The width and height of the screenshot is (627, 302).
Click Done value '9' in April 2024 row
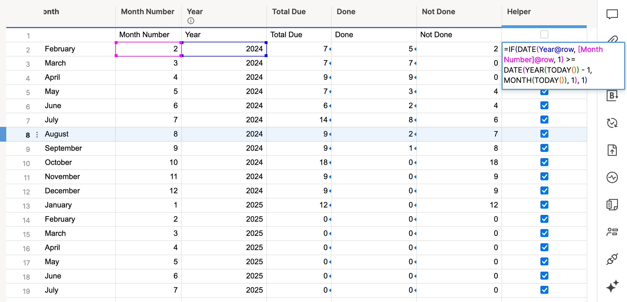click(x=411, y=77)
